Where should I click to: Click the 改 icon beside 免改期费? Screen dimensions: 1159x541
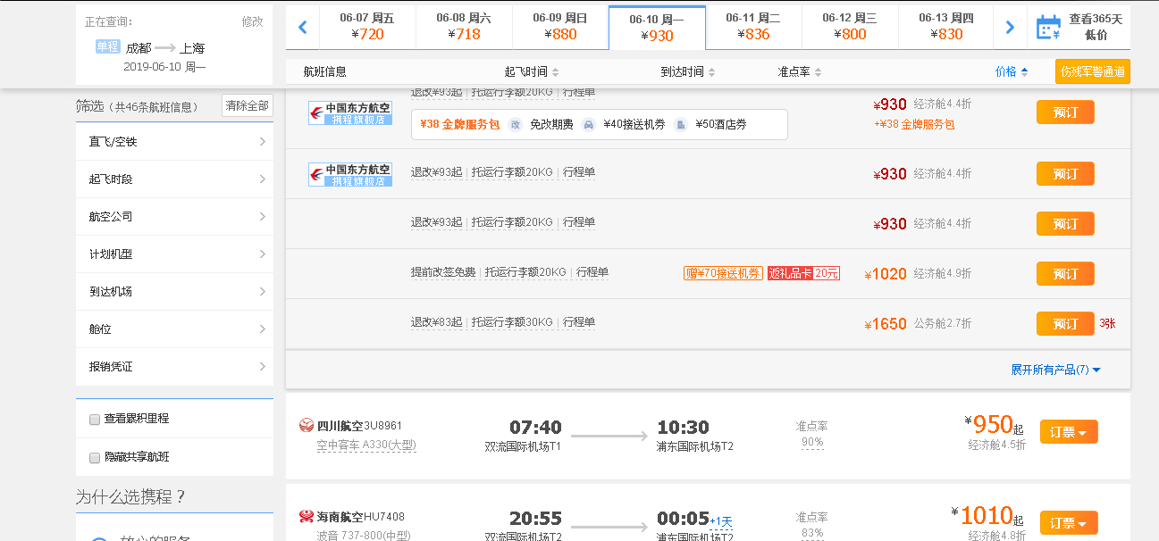[x=516, y=125]
